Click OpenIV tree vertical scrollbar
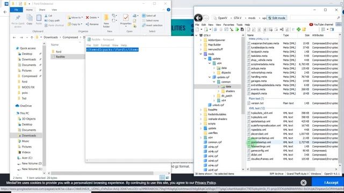344x193 pixels. click(x=243, y=75)
